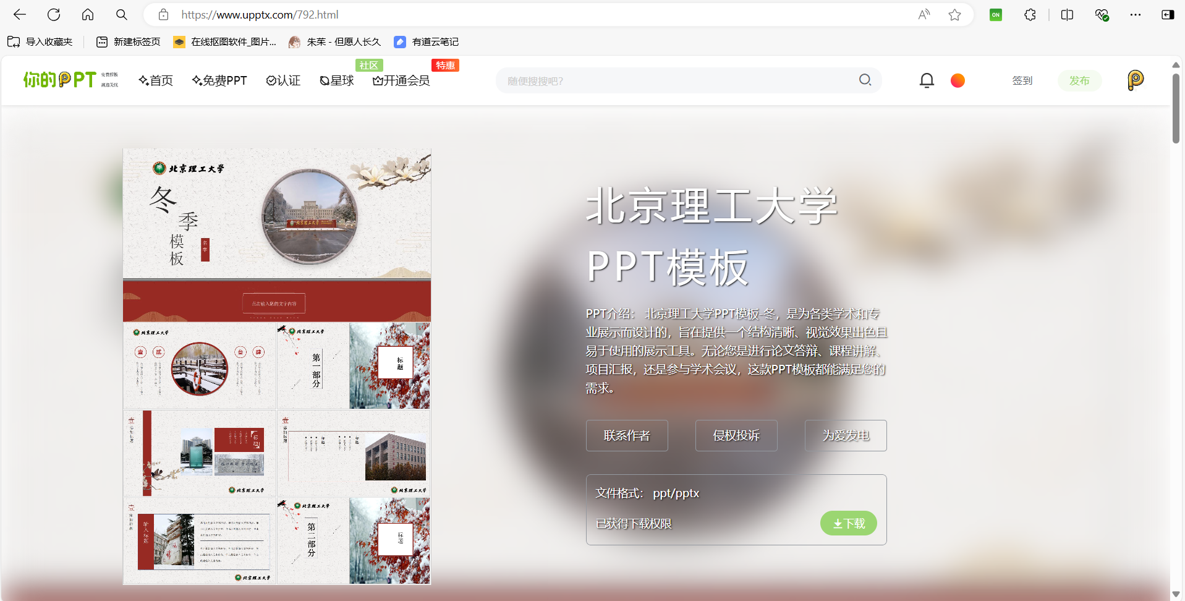Click the orange circle user avatar

pos(958,80)
